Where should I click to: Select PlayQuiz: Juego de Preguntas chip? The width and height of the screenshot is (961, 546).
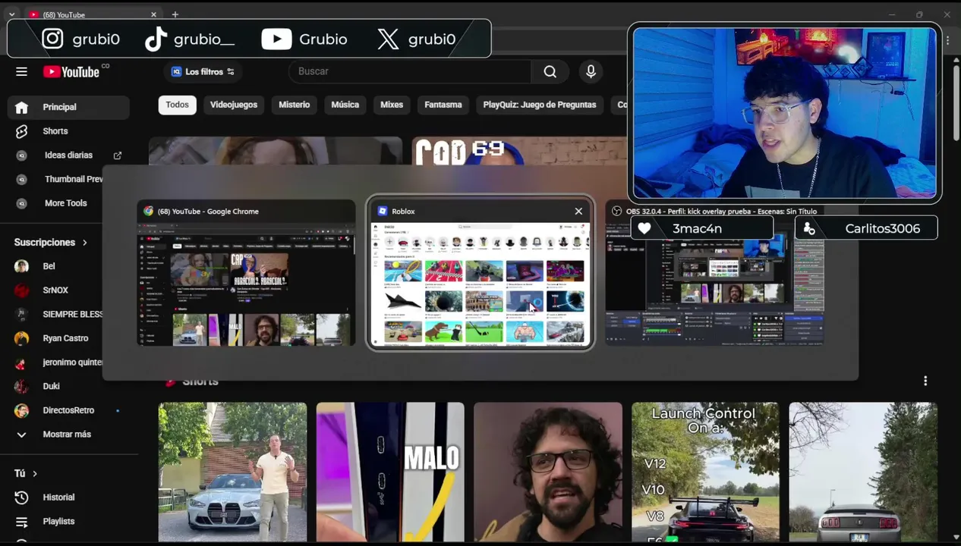coord(540,105)
